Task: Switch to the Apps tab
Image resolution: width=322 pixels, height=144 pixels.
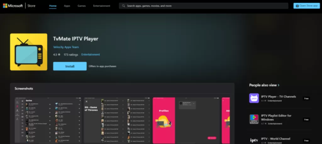Action: (x=67, y=6)
